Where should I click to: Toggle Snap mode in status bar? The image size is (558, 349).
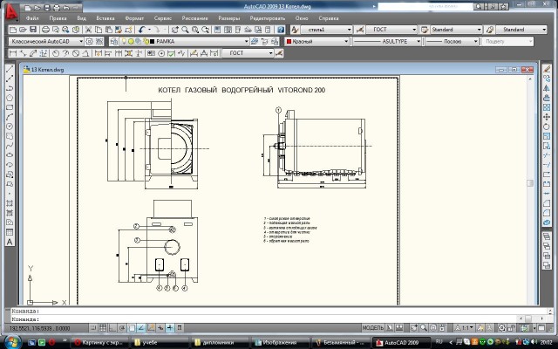pos(93,328)
